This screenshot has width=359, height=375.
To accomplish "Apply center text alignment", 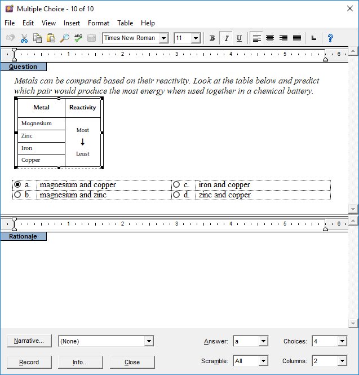I will 270,38.
